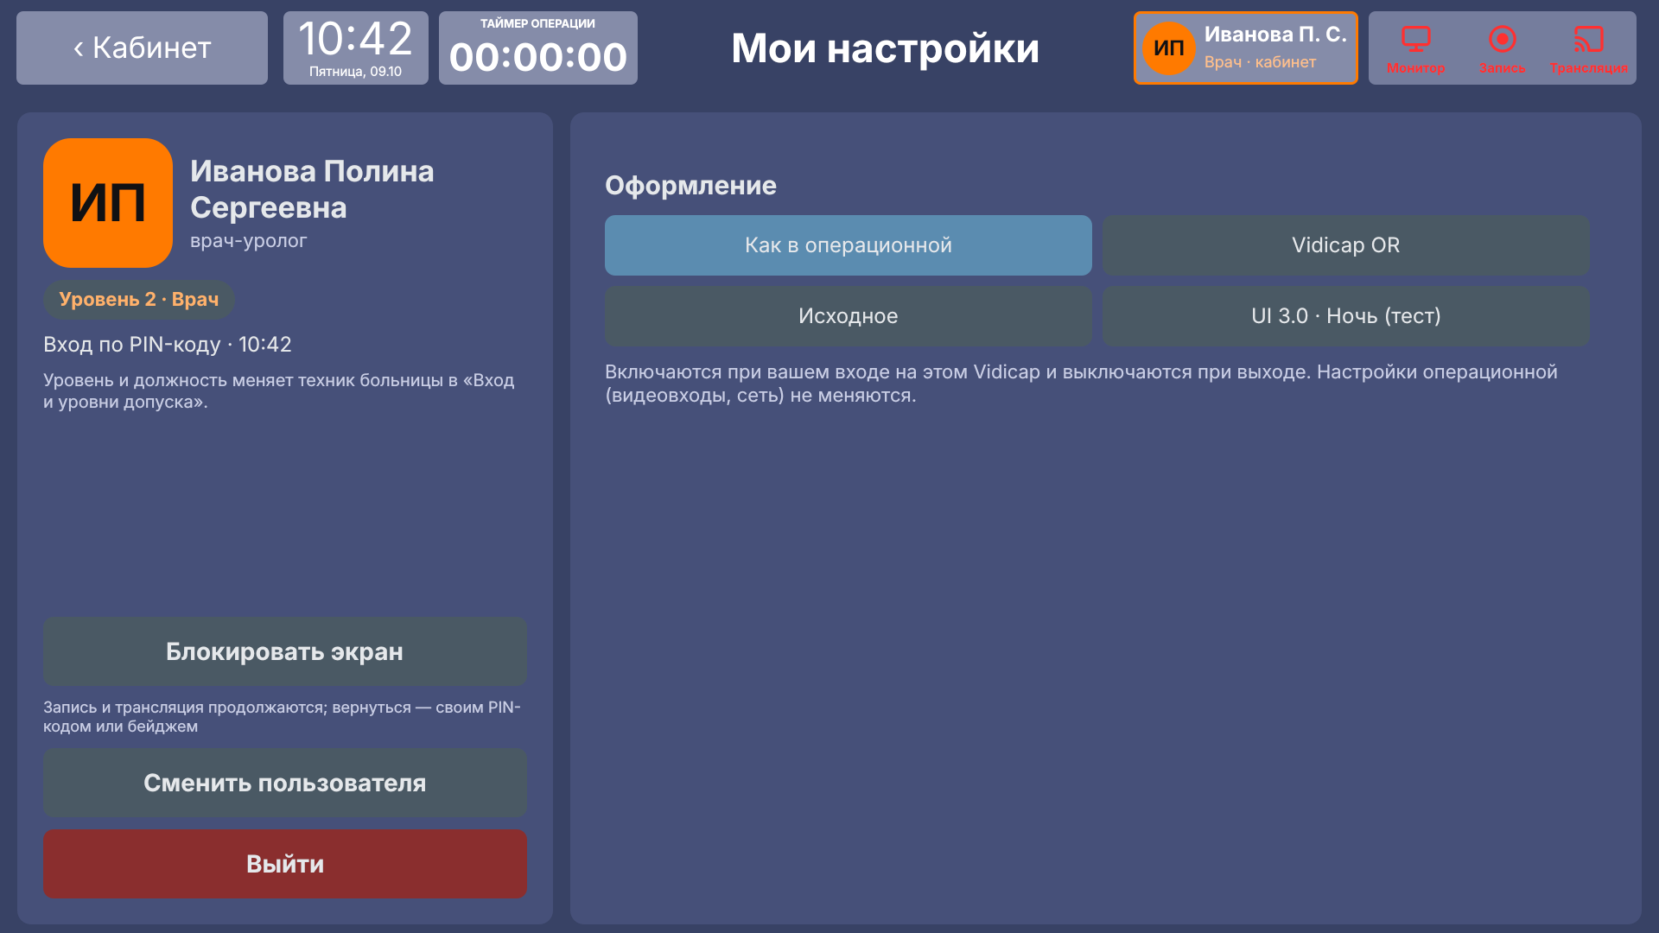Screen dimensions: 1659x933
Task: Click the small ИП avatar in header
Action: [1168, 48]
